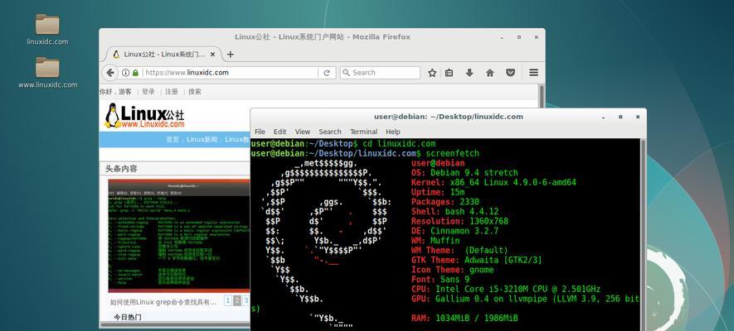Open Firefox downloads arrow icon
Screen dimensions: 734x331
pyautogui.click(x=469, y=73)
